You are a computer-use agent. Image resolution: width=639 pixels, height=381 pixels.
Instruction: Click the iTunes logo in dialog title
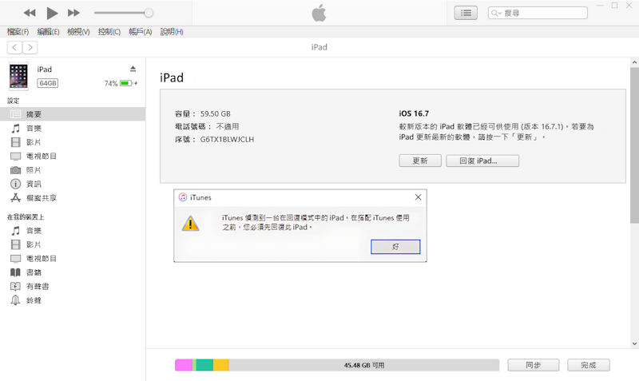coord(183,197)
